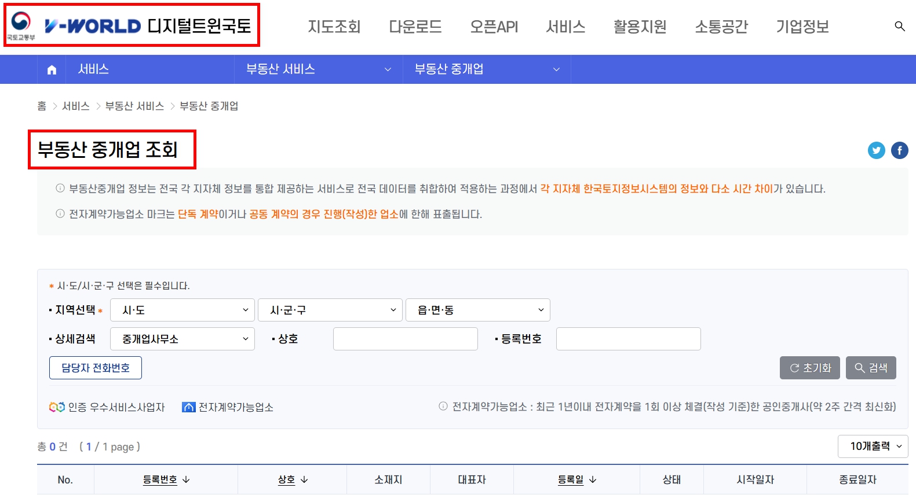
Task: Open the 지도조회 menu
Action: (x=334, y=27)
